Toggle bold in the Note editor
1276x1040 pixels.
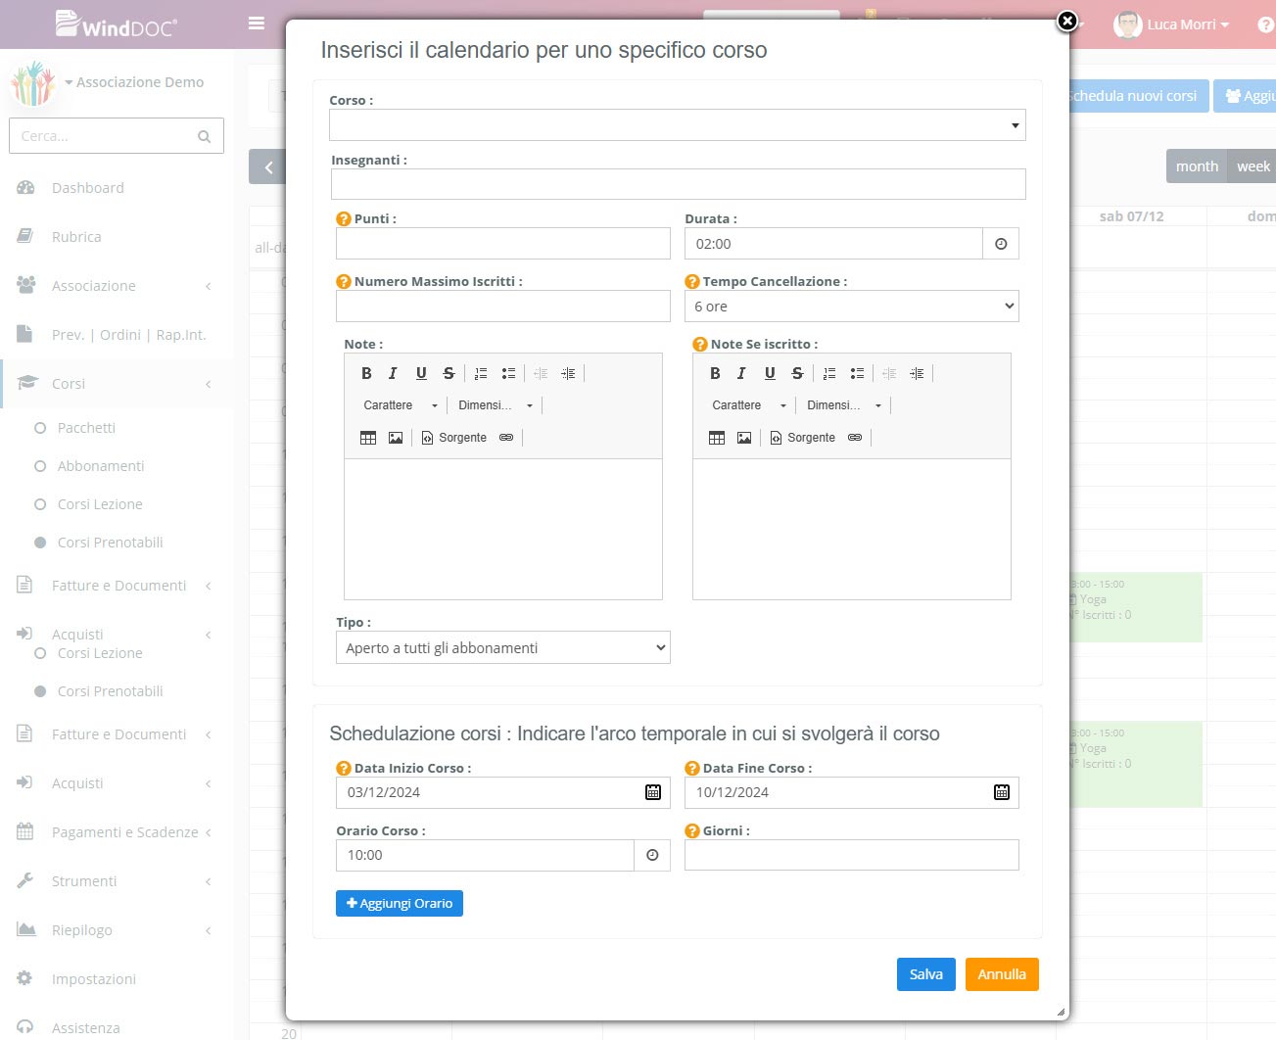click(366, 373)
